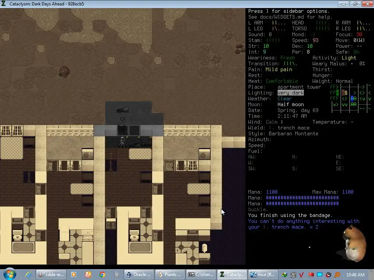Viewport: 374px width, 280px height.
Task: Switch to the mce [R... taskbar window
Action: (263, 275)
